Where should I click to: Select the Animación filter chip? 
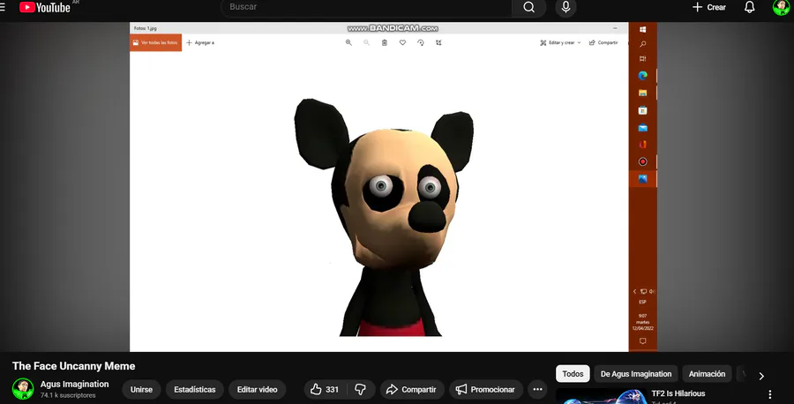tap(707, 374)
